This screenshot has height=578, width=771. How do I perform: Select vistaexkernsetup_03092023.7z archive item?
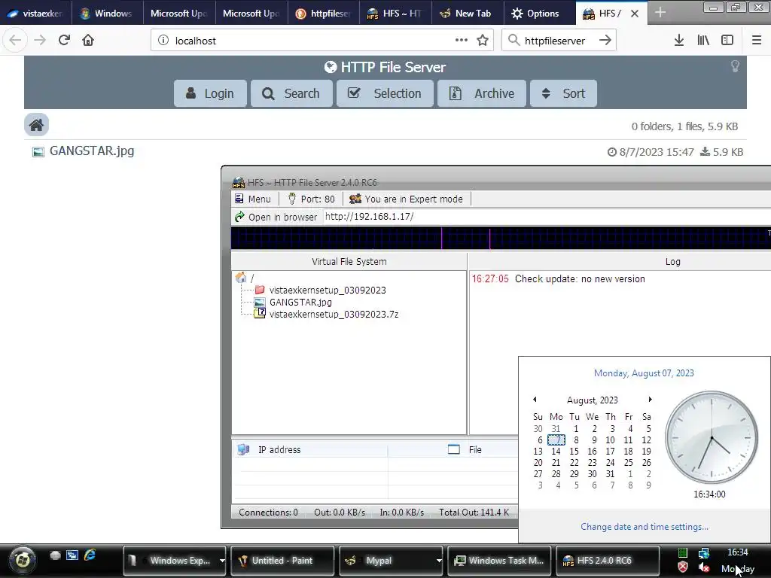[327, 314]
